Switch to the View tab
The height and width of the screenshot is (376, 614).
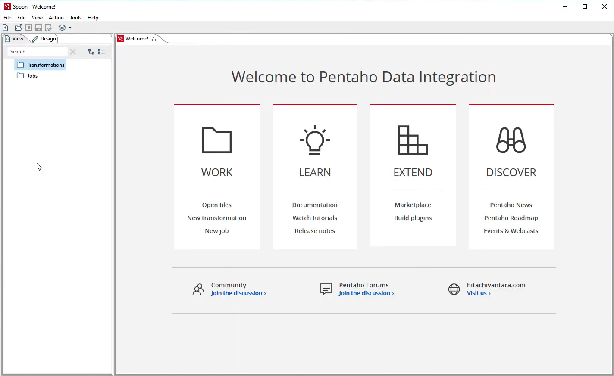pyautogui.click(x=14, y=39)
